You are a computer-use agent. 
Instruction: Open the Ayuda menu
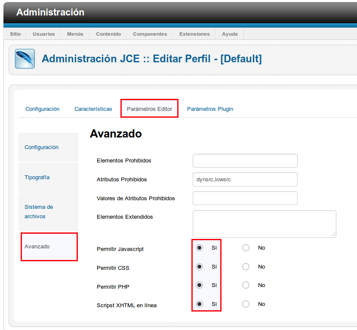point(230,34)
